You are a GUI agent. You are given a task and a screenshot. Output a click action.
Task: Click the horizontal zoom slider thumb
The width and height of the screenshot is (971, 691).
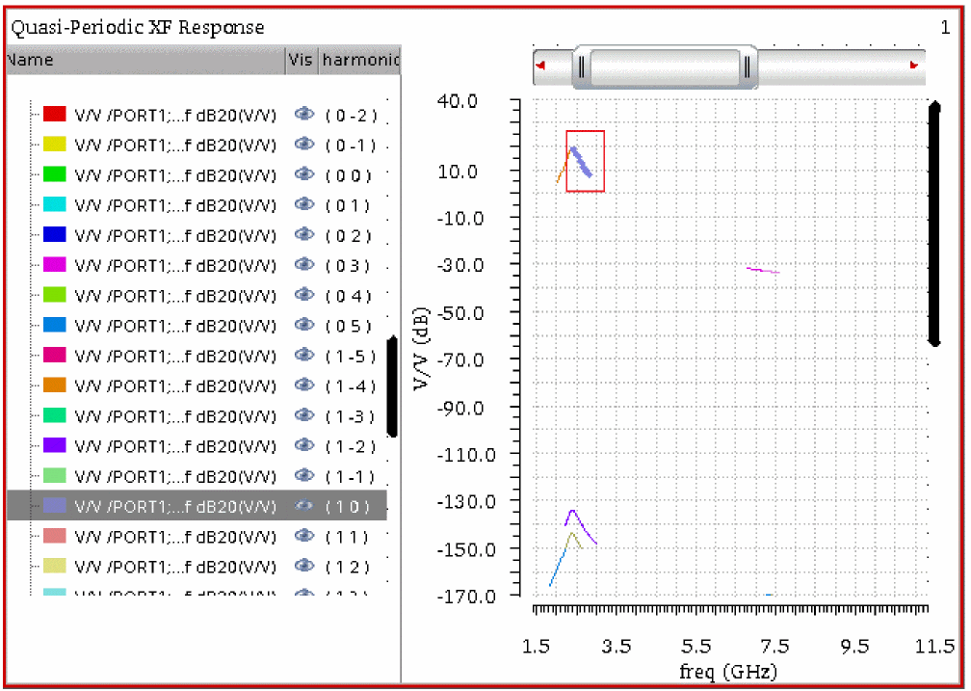pyautogui.click(x=665, y=66)
